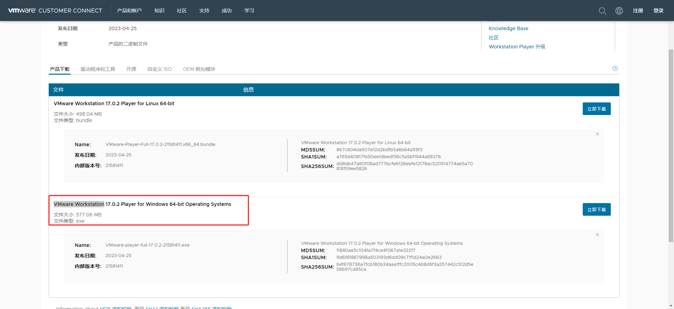Open the search magnifier icon

(602, 11)
